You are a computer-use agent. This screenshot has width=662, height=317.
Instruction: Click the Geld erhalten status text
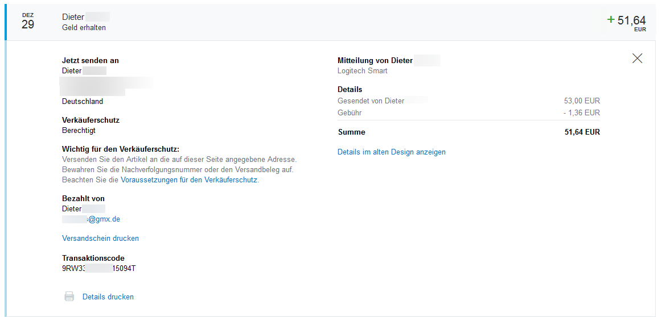click(84, 27)
